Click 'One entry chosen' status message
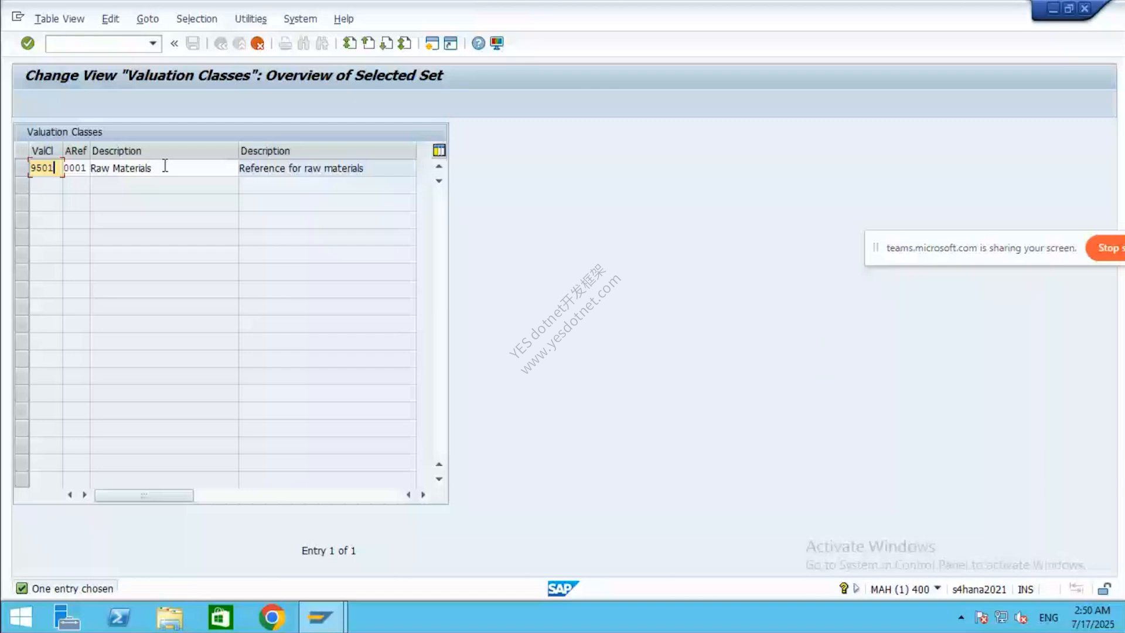The image size is (1125, 633). click(73, 588)
